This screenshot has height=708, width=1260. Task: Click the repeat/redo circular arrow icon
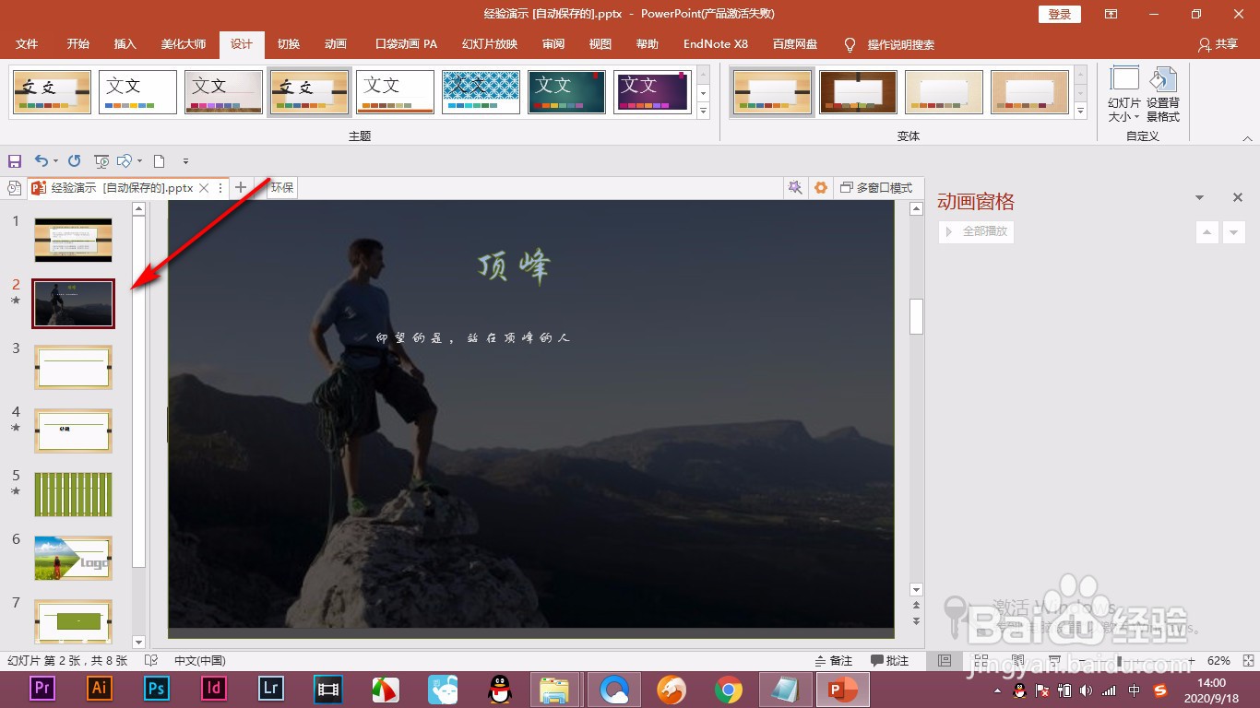tap(75, 161)
